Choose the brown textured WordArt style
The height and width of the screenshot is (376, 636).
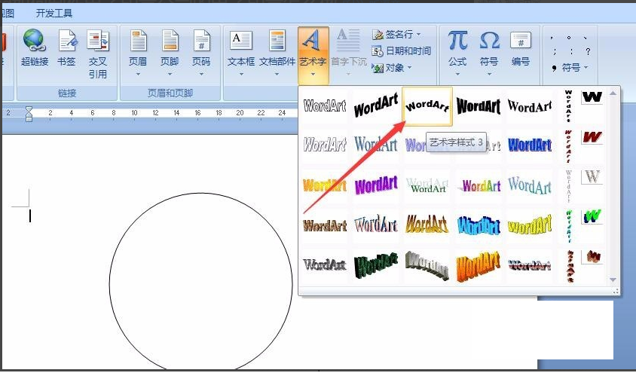point(325,225)
